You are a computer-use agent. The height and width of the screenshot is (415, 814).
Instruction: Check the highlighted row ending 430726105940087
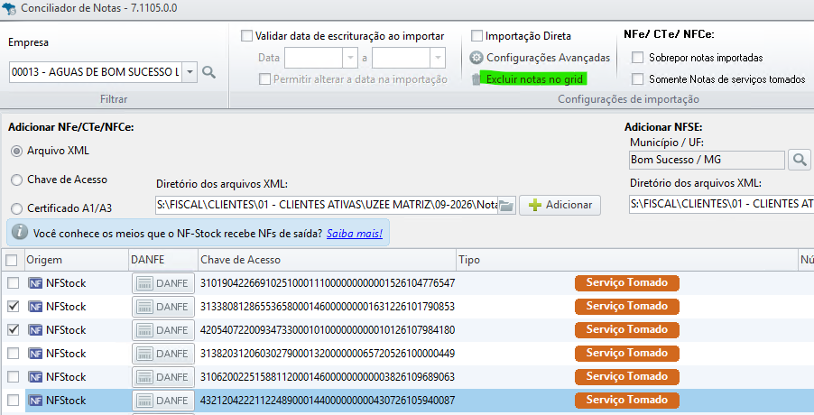(x=13, y=401)
